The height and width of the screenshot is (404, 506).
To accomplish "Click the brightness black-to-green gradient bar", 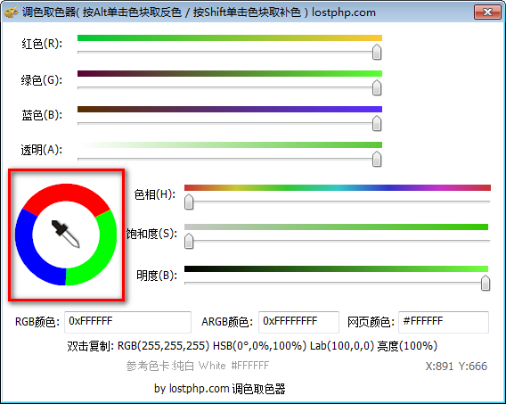I will 336,268.
